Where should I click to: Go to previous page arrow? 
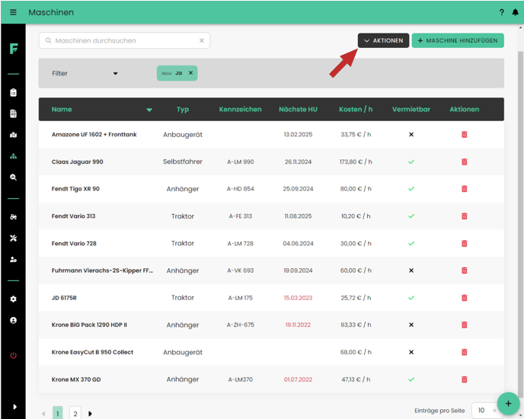[x=43, y=414]
